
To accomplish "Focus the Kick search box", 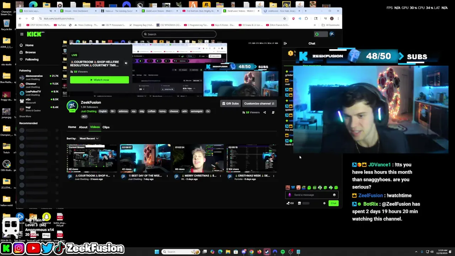I will [179, 34].
